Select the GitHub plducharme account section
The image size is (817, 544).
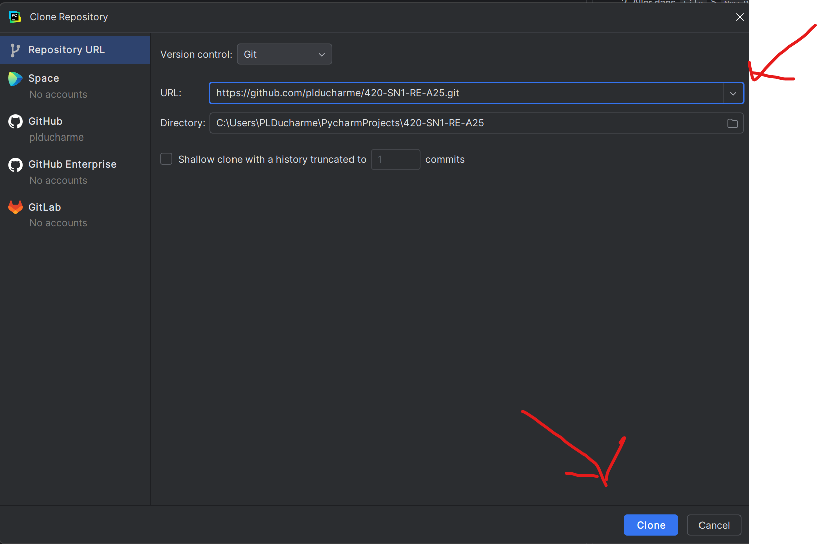[x=75, y=129]
